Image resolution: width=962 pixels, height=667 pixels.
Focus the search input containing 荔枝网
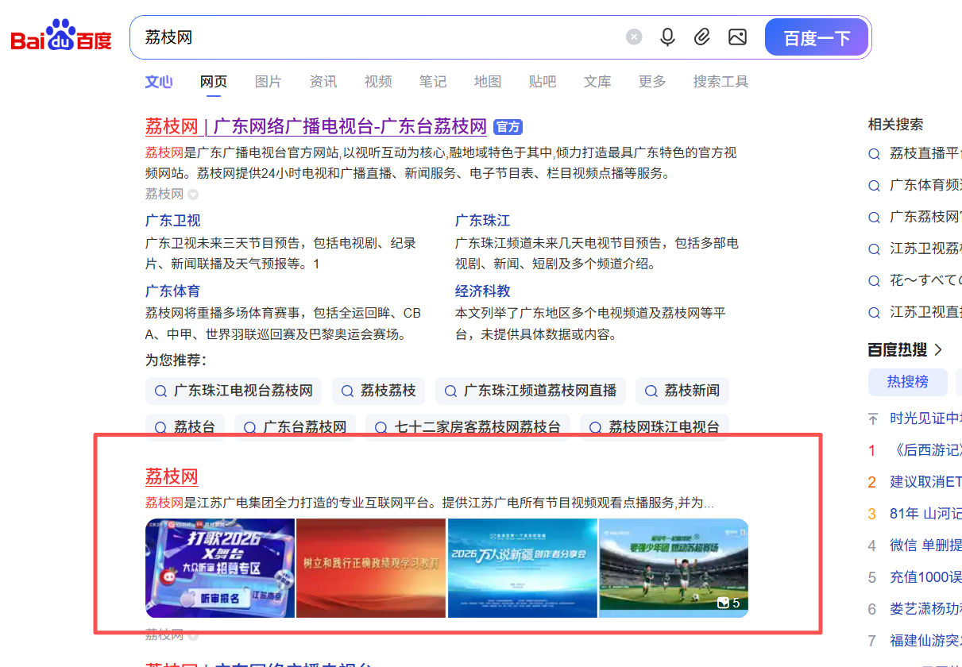pyautogui.click(x=381, y=37)
